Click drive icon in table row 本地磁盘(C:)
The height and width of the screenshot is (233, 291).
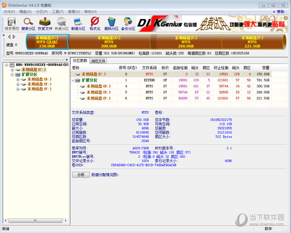(78, 74)
